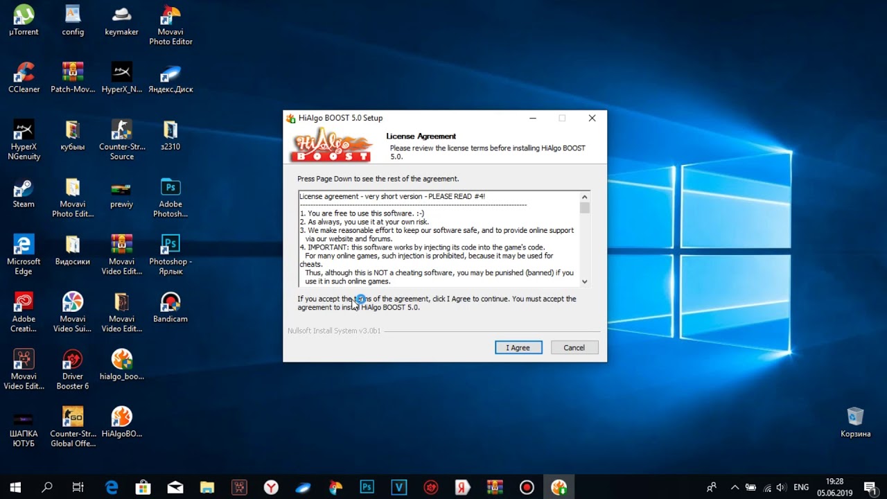The width and height of the screenshot is (887, 499).
Task: Click the "License Agreement" heading text
Action: point(421,137)
